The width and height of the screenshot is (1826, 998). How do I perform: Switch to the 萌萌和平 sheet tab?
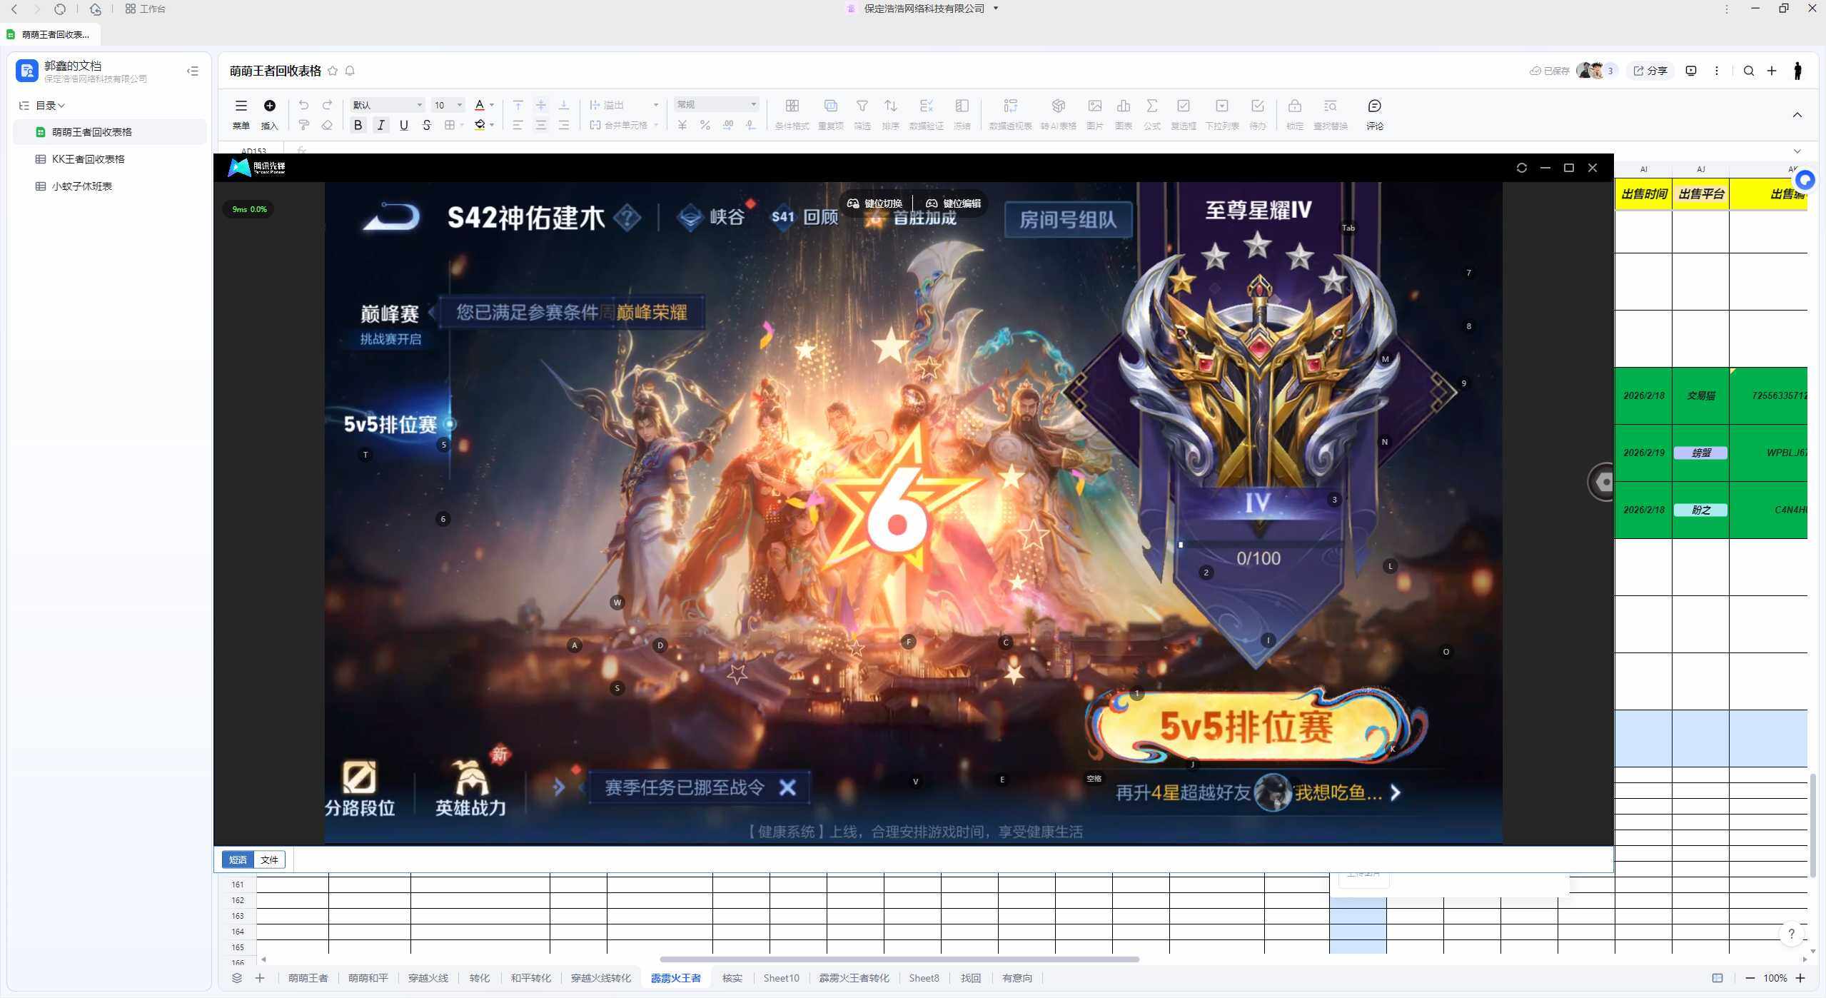368,978
